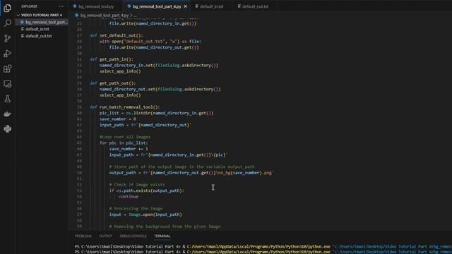This screenshot has width=452, height=254.
Task: Click 'def get_path_in():' code line
Action: pyautogui.click(x=112, y=59)
